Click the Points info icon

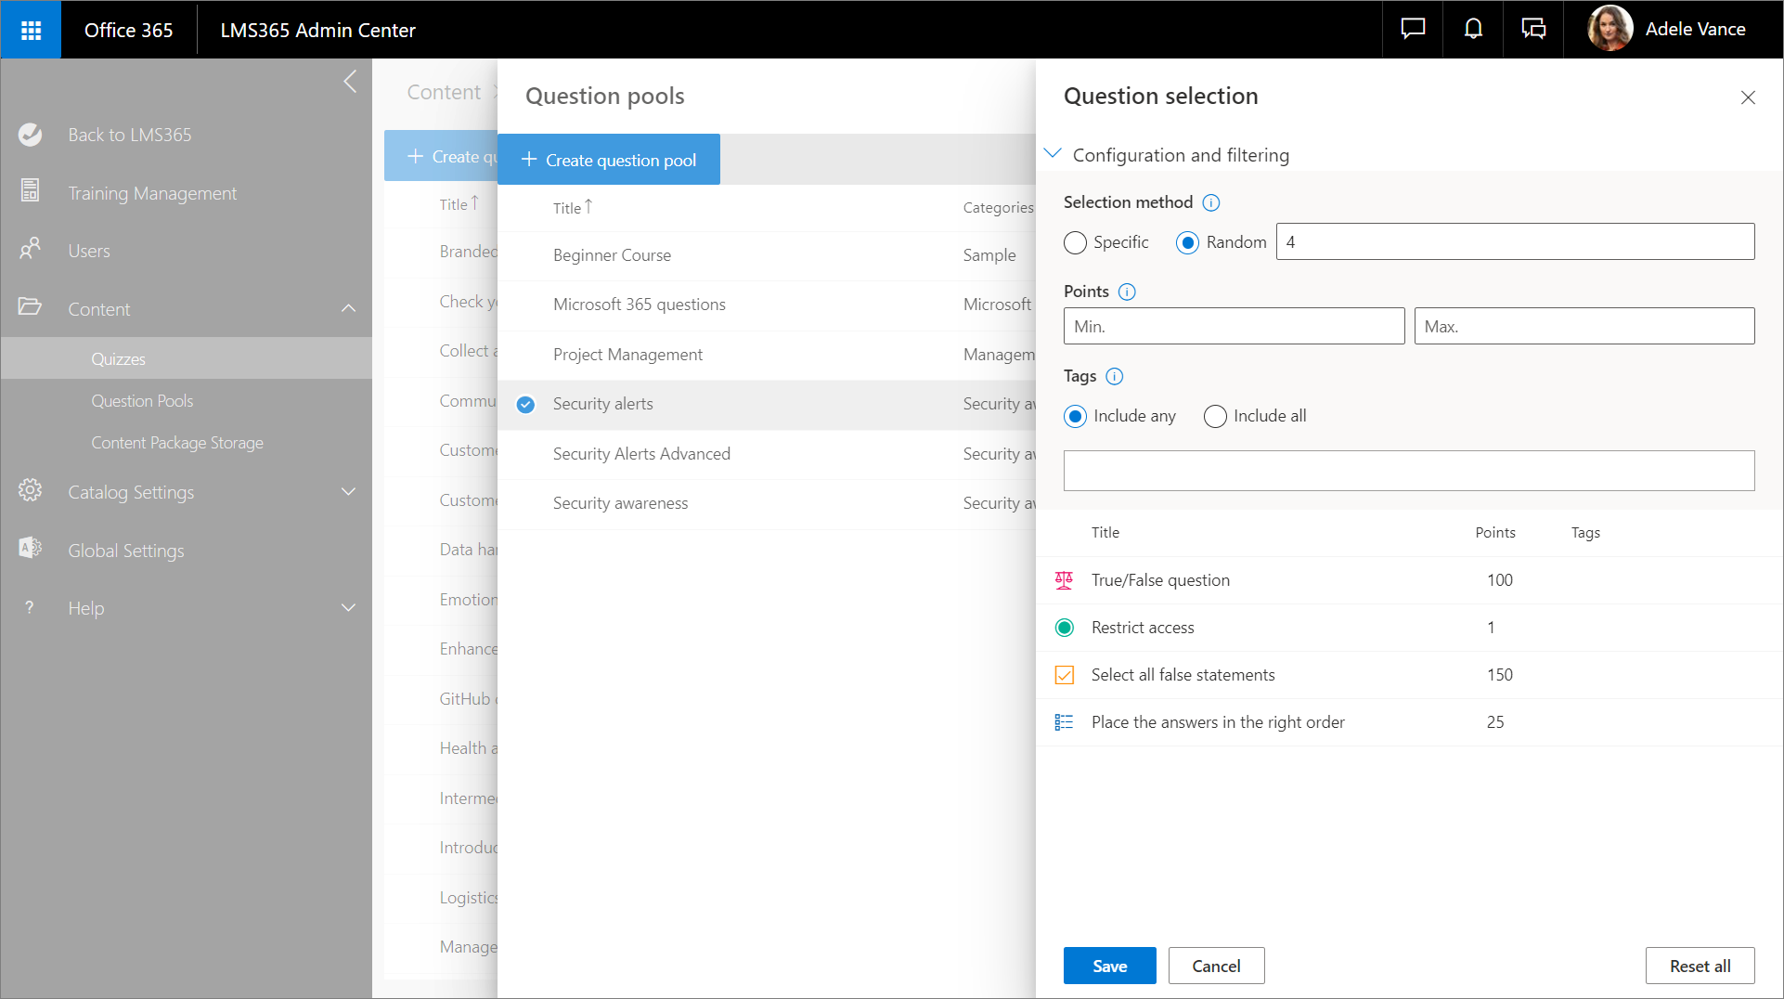[x=1127, y=292]
